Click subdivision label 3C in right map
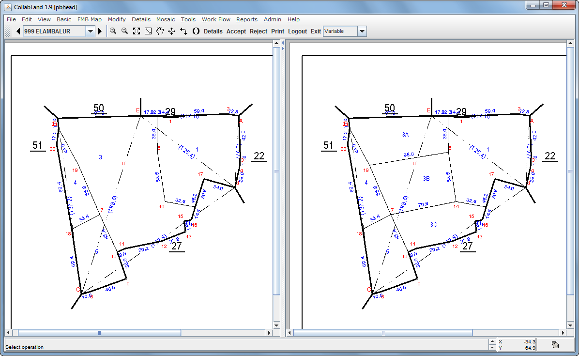 pyautogui.click(x=433, y=225)
